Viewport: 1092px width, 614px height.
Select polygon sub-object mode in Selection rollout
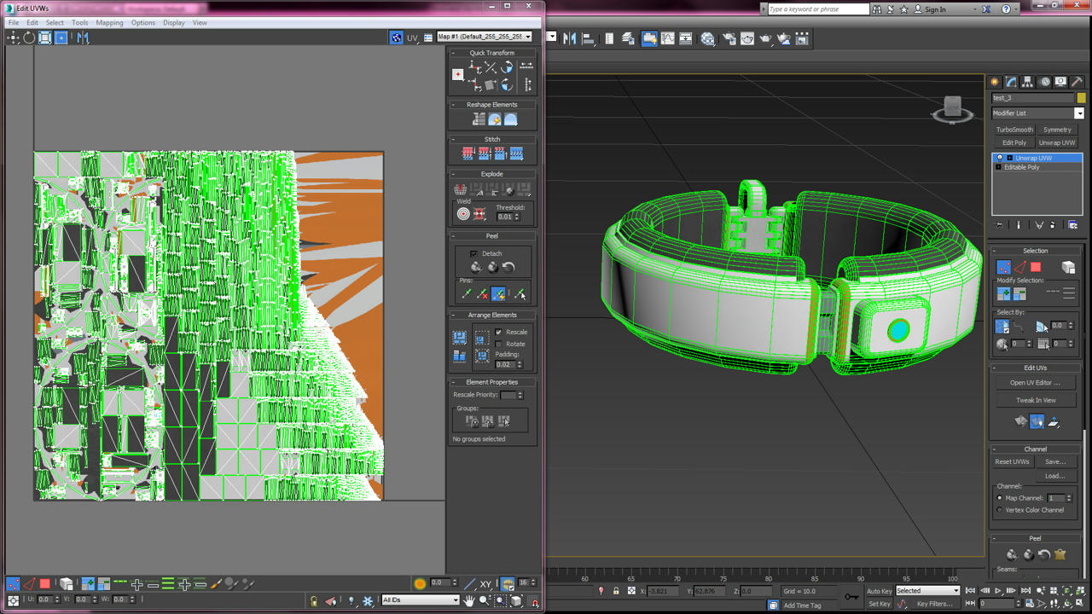coord(1036,267)
